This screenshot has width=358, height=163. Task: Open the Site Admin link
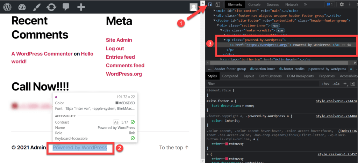[x=119, y=40]
